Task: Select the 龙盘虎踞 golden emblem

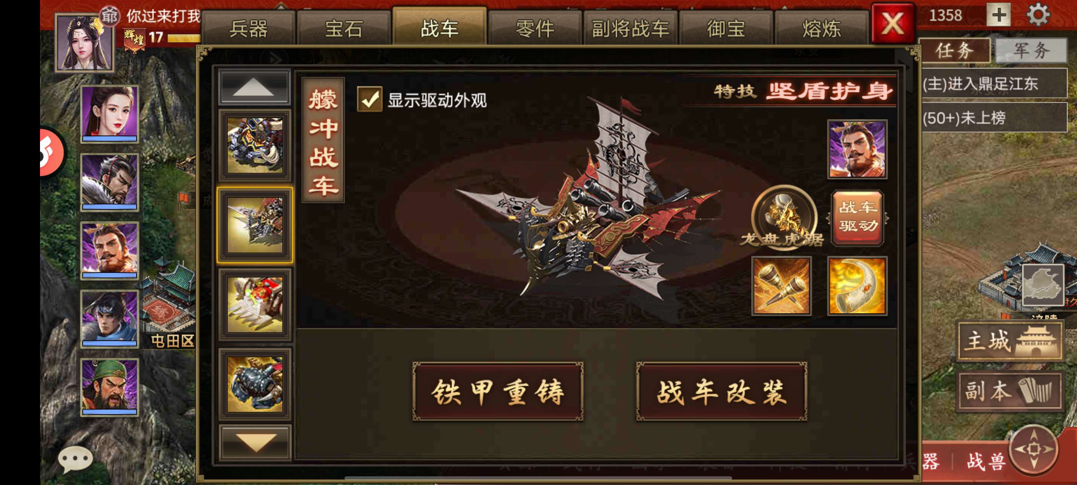Action: pos(784,217)
